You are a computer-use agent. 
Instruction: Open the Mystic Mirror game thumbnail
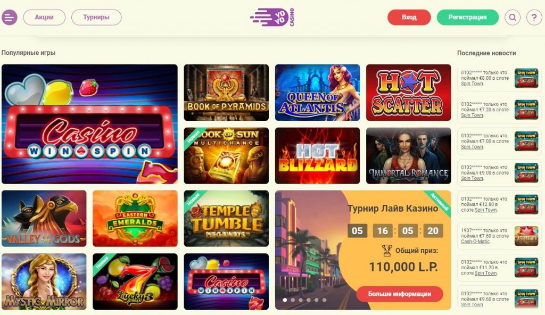pyautogui.click(x=44, y=281)
